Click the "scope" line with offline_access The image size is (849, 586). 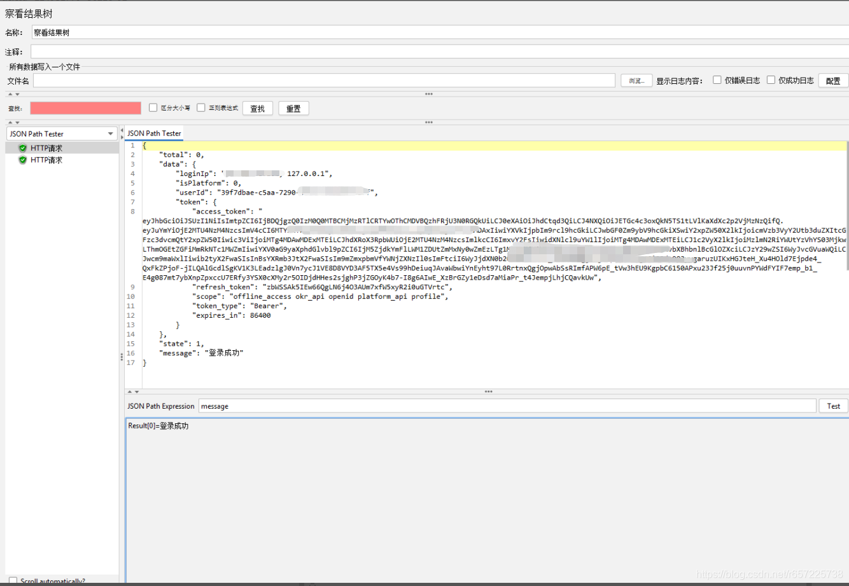click(320, 297)
